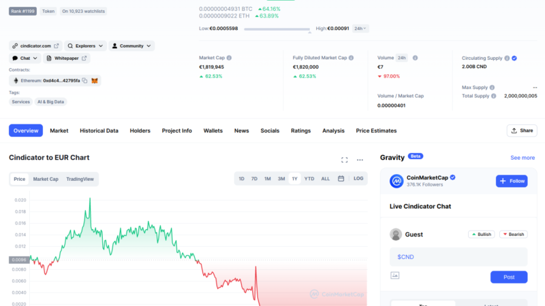Open the Ratings tab

[x=300, y=131]
